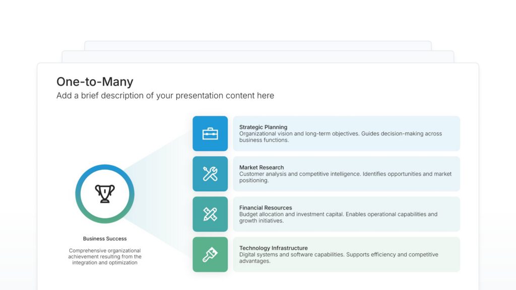
Task: Select the 'Budget allocation and investment capital' description
Action: pyautogui.click(x=338, y=217)
